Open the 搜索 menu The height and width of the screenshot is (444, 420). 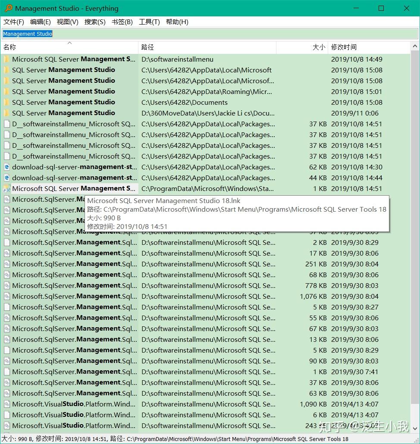pos(94,22)
